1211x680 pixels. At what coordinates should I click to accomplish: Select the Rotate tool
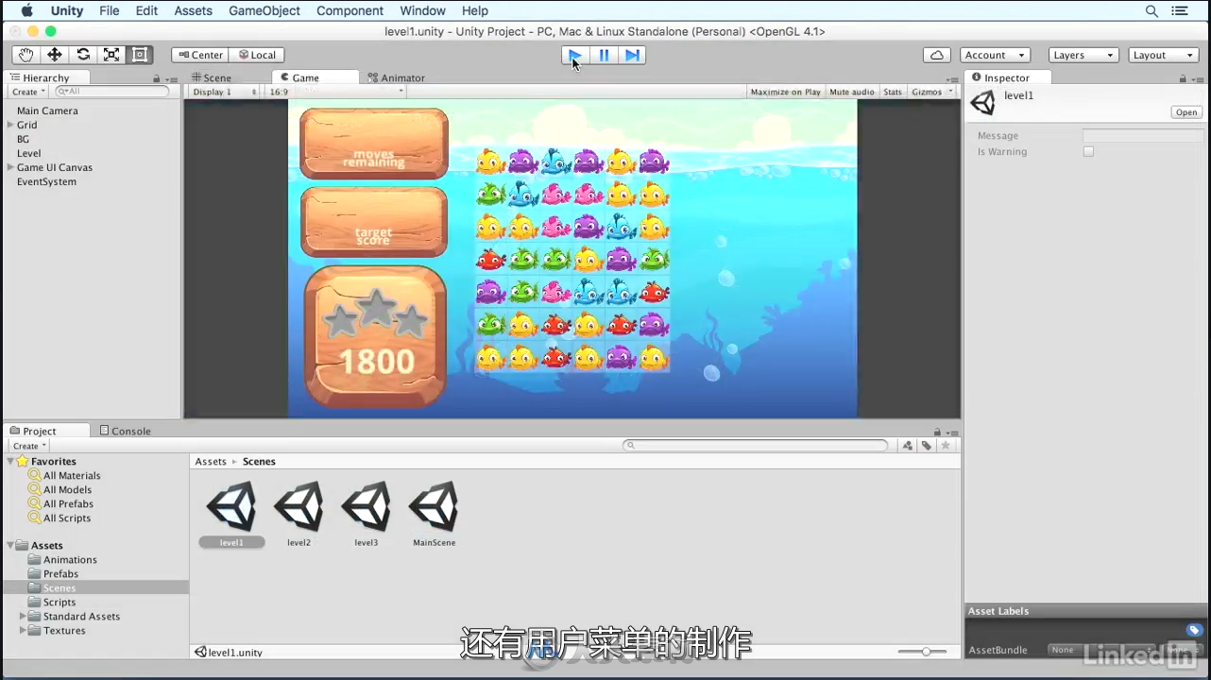click(83, 55)
